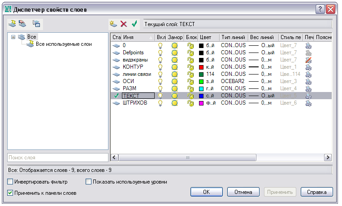Sort by Цвет column header

pyautogui.click(x=209, y=37)
